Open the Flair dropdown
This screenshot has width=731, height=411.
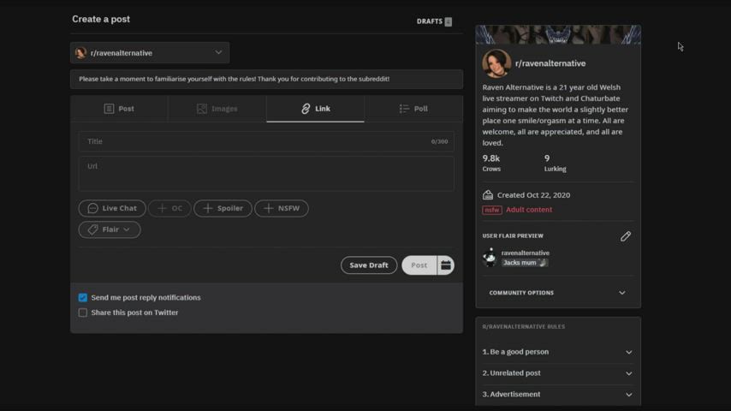click(110, 229)
